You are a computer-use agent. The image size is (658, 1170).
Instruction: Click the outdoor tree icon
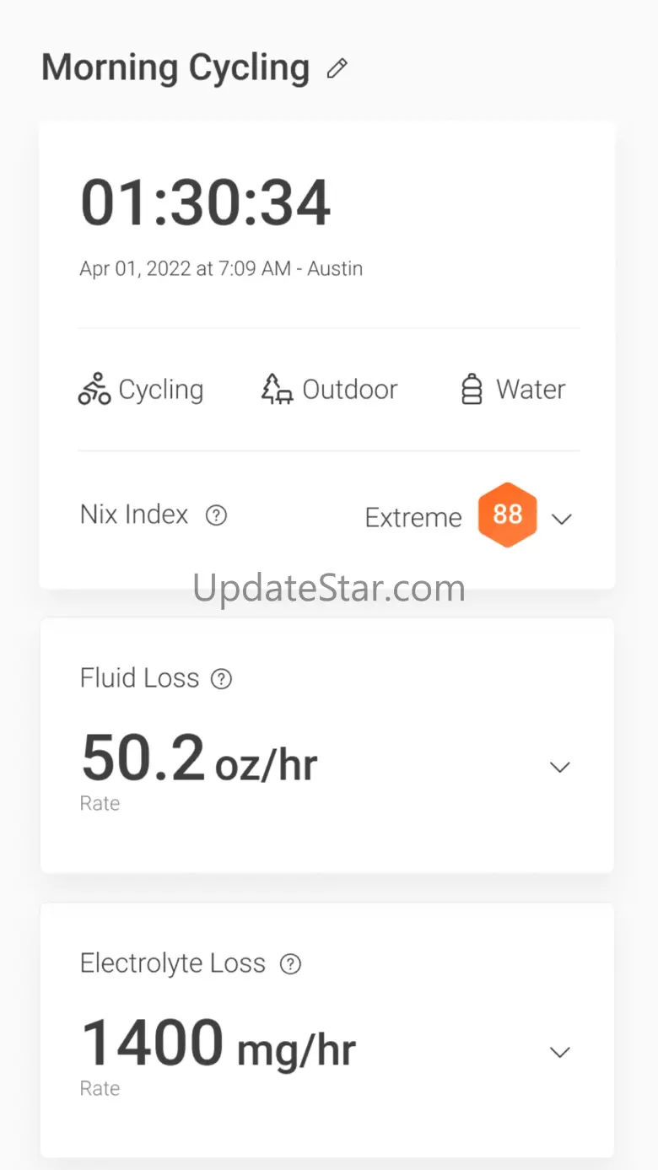[x=277, y=389]
